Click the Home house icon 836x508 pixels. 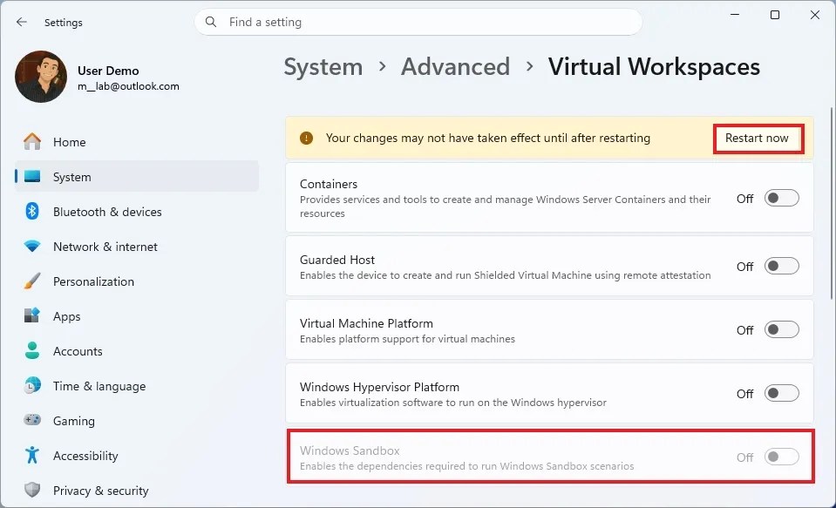tap(32, 142)
